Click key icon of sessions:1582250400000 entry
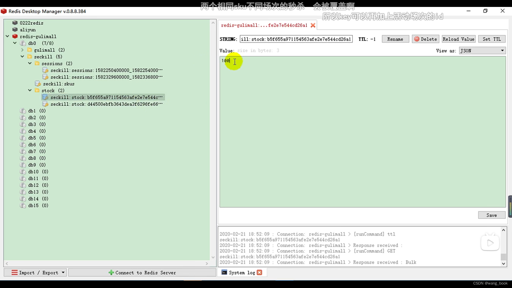This screenshot has width=512, height=288. 45,70
